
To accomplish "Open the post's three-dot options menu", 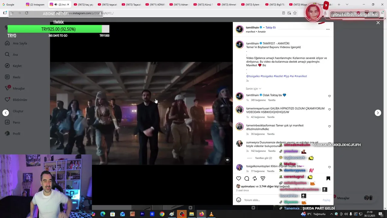I will (x=328, y=29).
